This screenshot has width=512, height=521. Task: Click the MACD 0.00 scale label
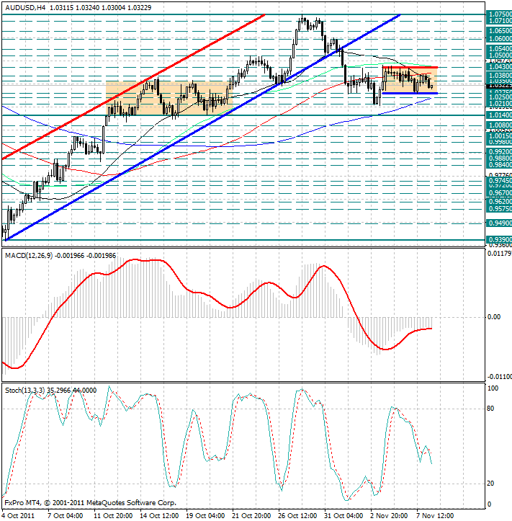point(494,317)
